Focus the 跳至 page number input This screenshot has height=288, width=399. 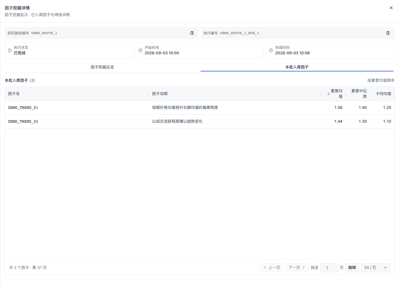tap(329, 268)
